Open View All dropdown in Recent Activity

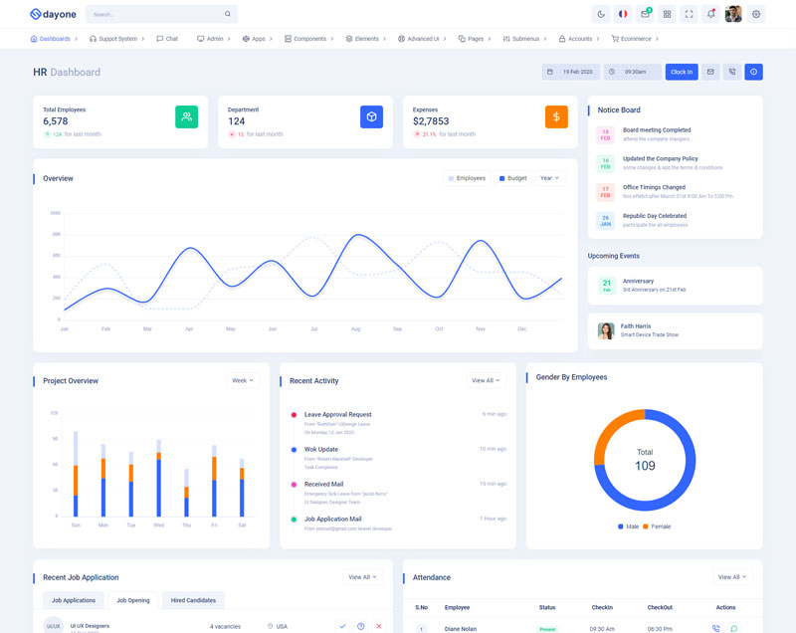tap(486, 380)
